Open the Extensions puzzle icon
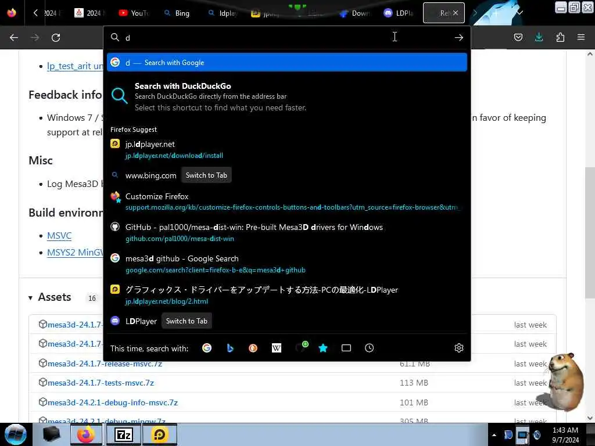595x446 pixels. [x=560, y=37]
